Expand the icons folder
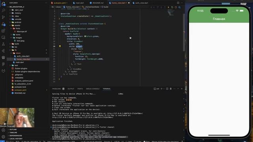The image size is (253, 142). [18, 35]
